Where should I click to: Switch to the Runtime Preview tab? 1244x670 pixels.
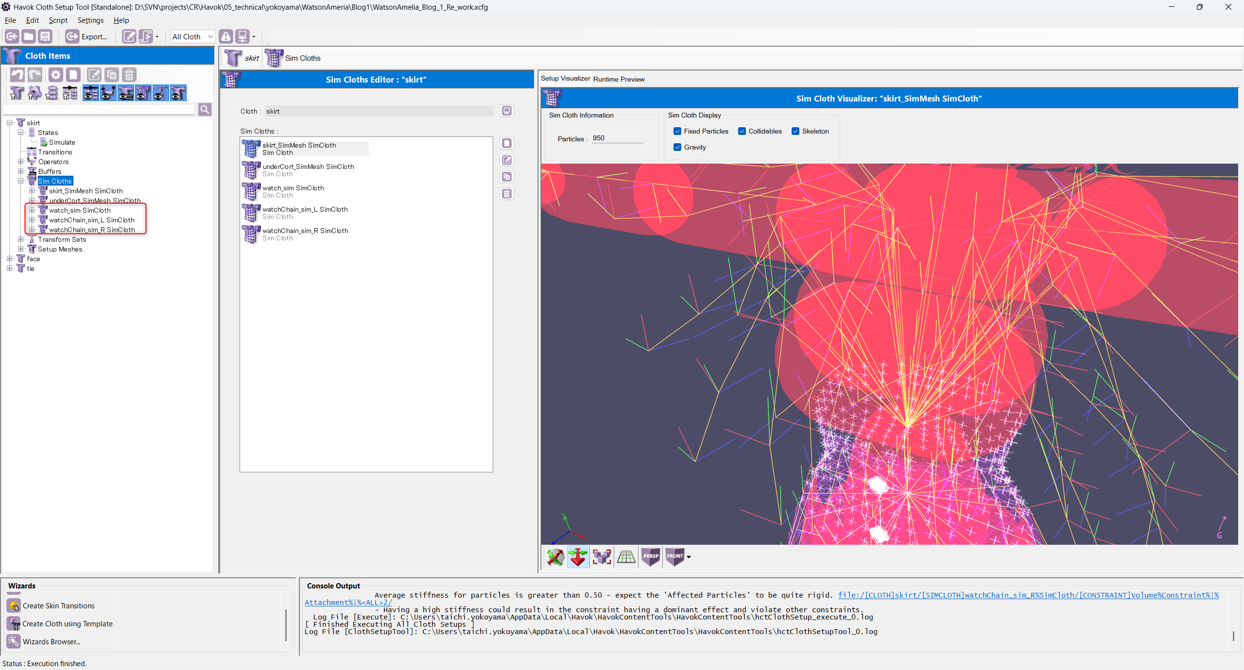point(619,79)
